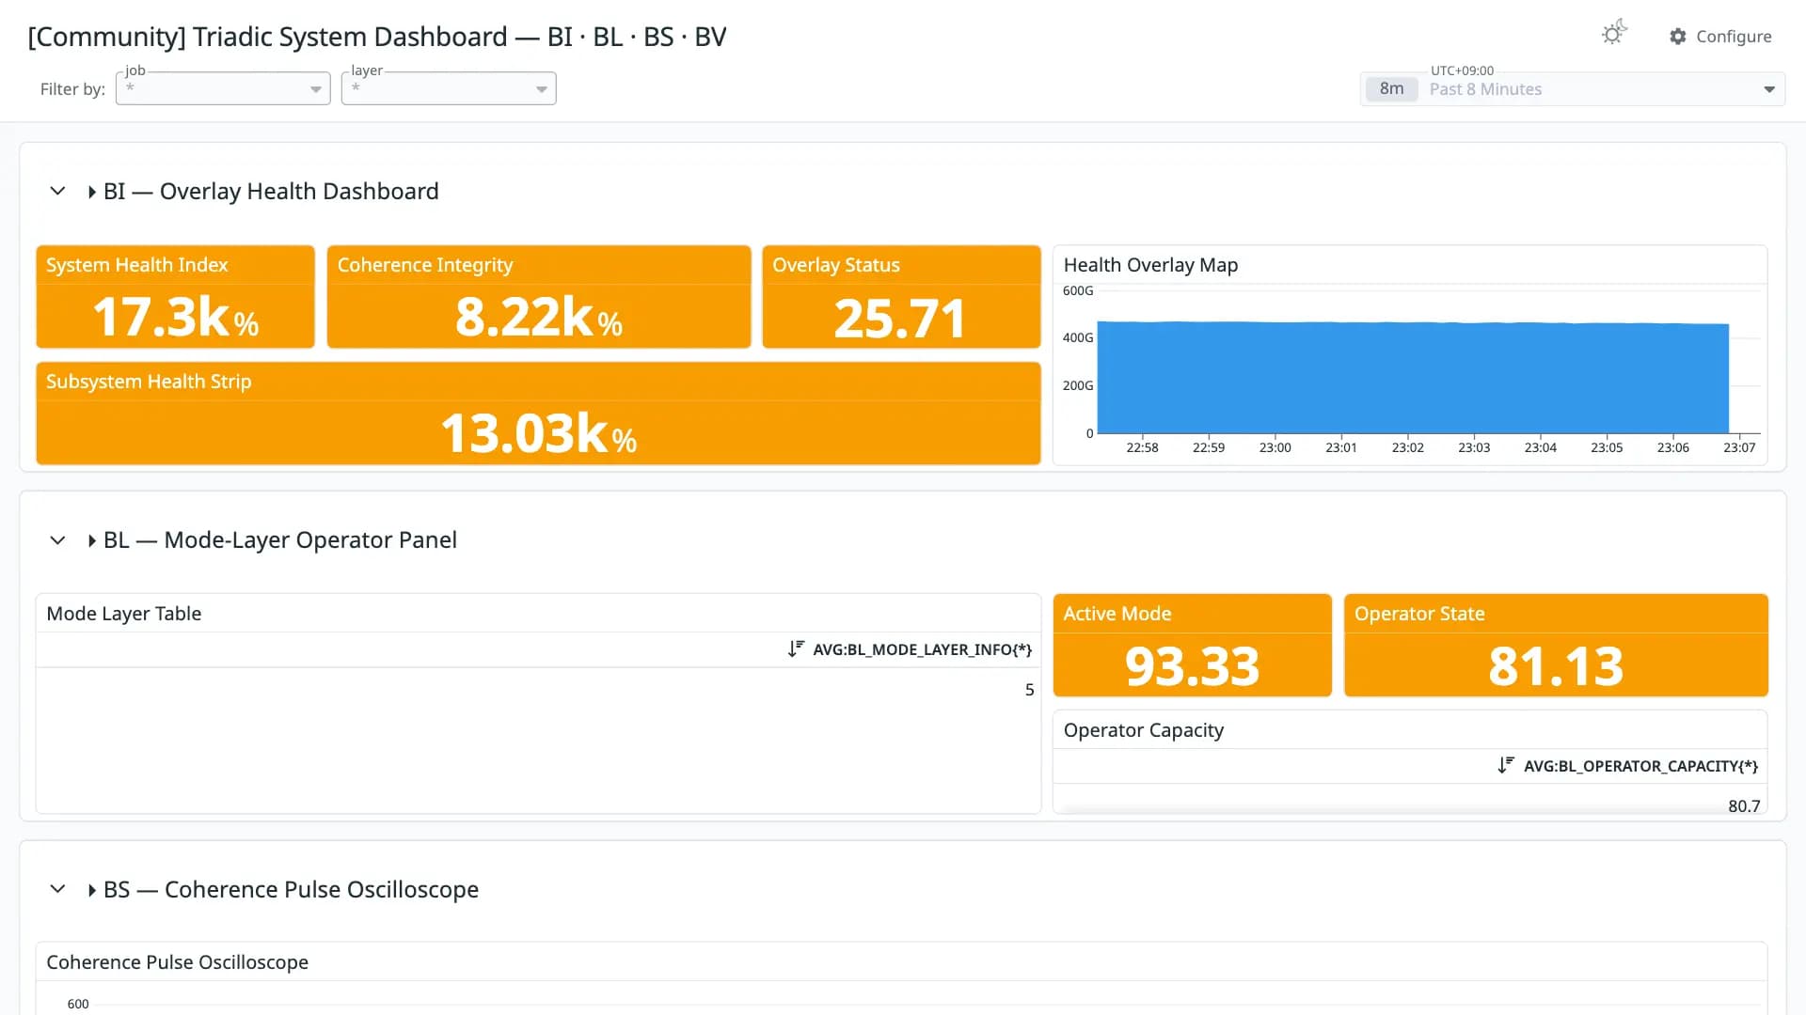Viewport: 1806px width, 1015px height.
Task: Click the Overlay Status 25.71 value
Action: pyautogui.click(x=900, y=319)
